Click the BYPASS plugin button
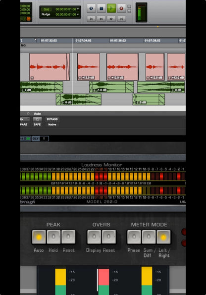Screen dimensions: 206x295 tap(52, 119)
